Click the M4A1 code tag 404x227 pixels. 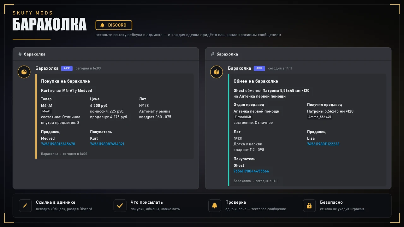pyautogui.click(x=46, y=111)
